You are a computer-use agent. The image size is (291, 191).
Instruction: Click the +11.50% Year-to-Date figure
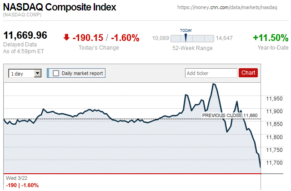[x=271, y=38]
